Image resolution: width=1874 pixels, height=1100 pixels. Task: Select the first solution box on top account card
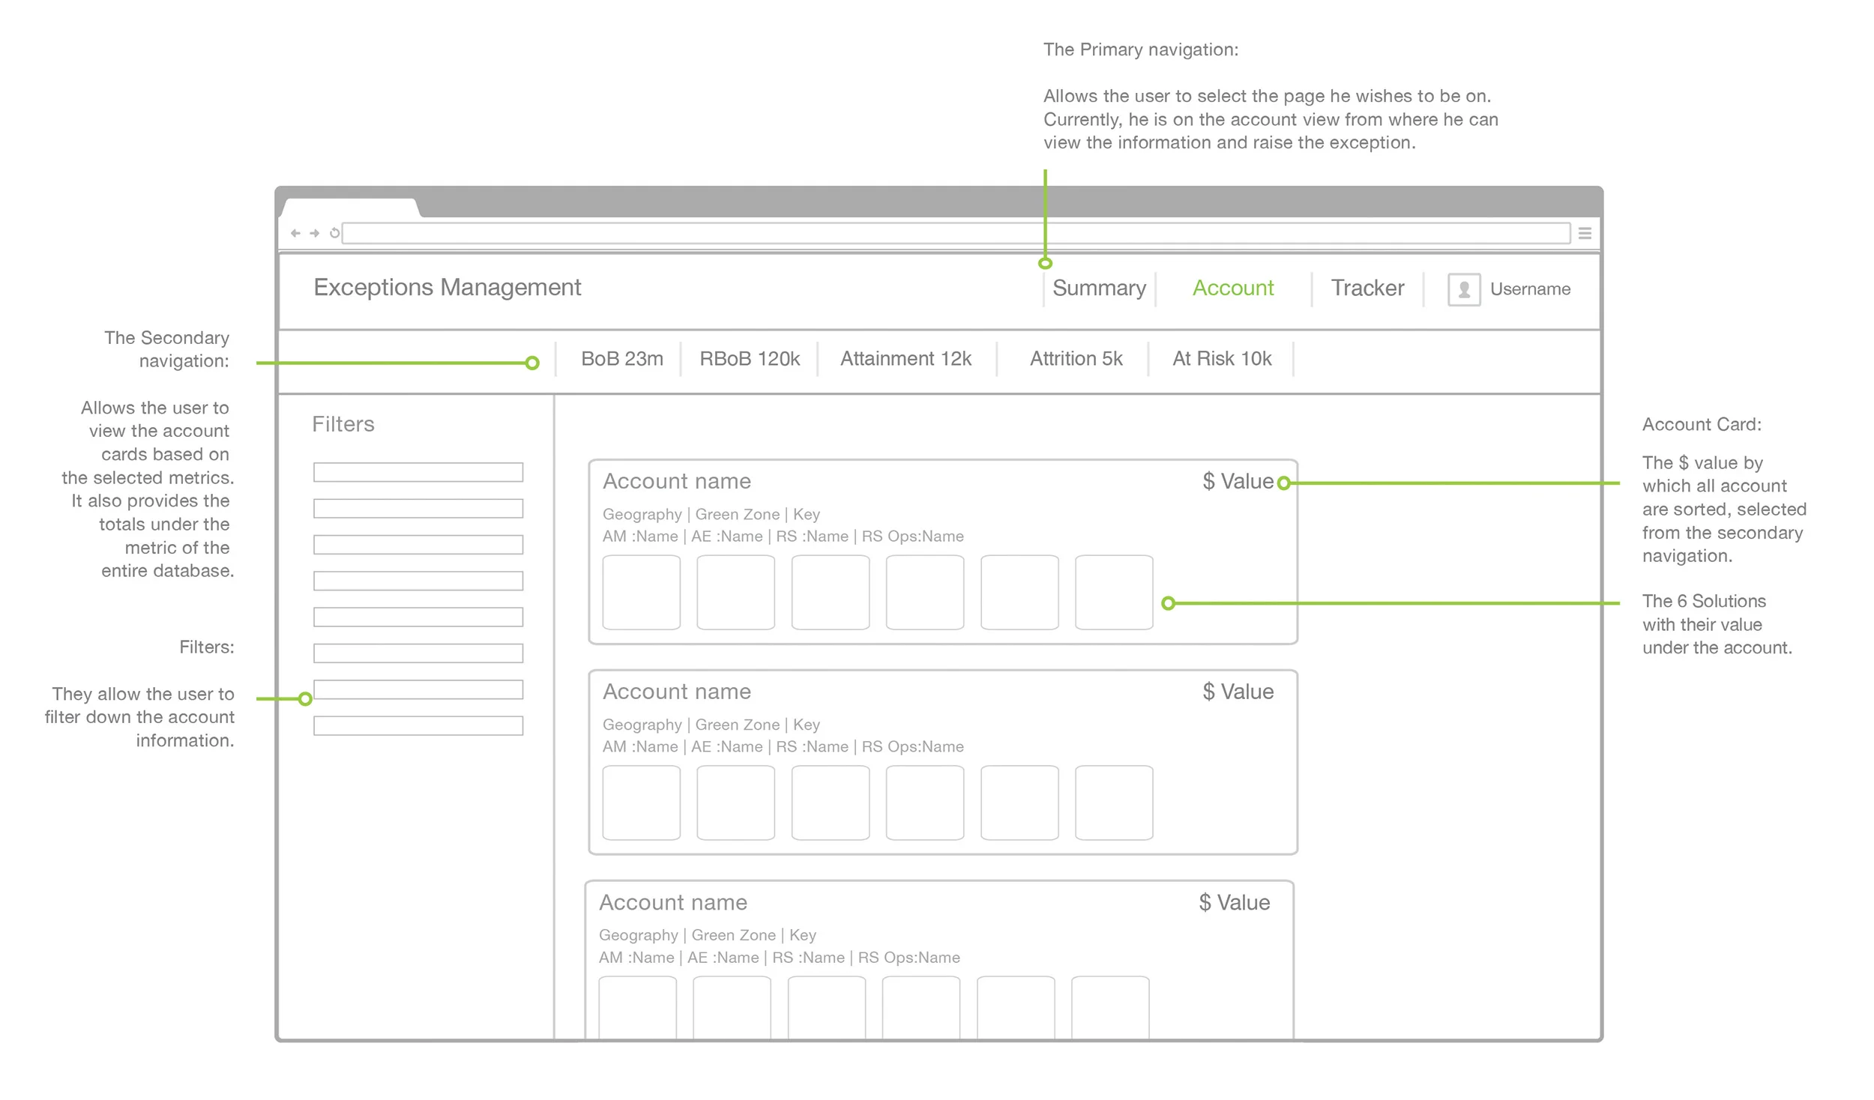(x=641, y=592)
